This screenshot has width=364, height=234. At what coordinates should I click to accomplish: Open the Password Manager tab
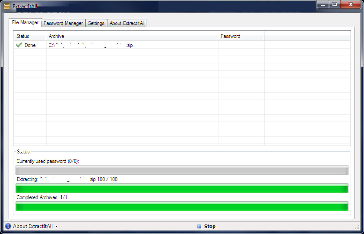point(63,23)
